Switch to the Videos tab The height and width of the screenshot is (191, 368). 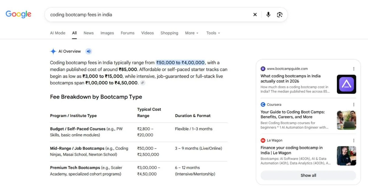tap(147, 33)
